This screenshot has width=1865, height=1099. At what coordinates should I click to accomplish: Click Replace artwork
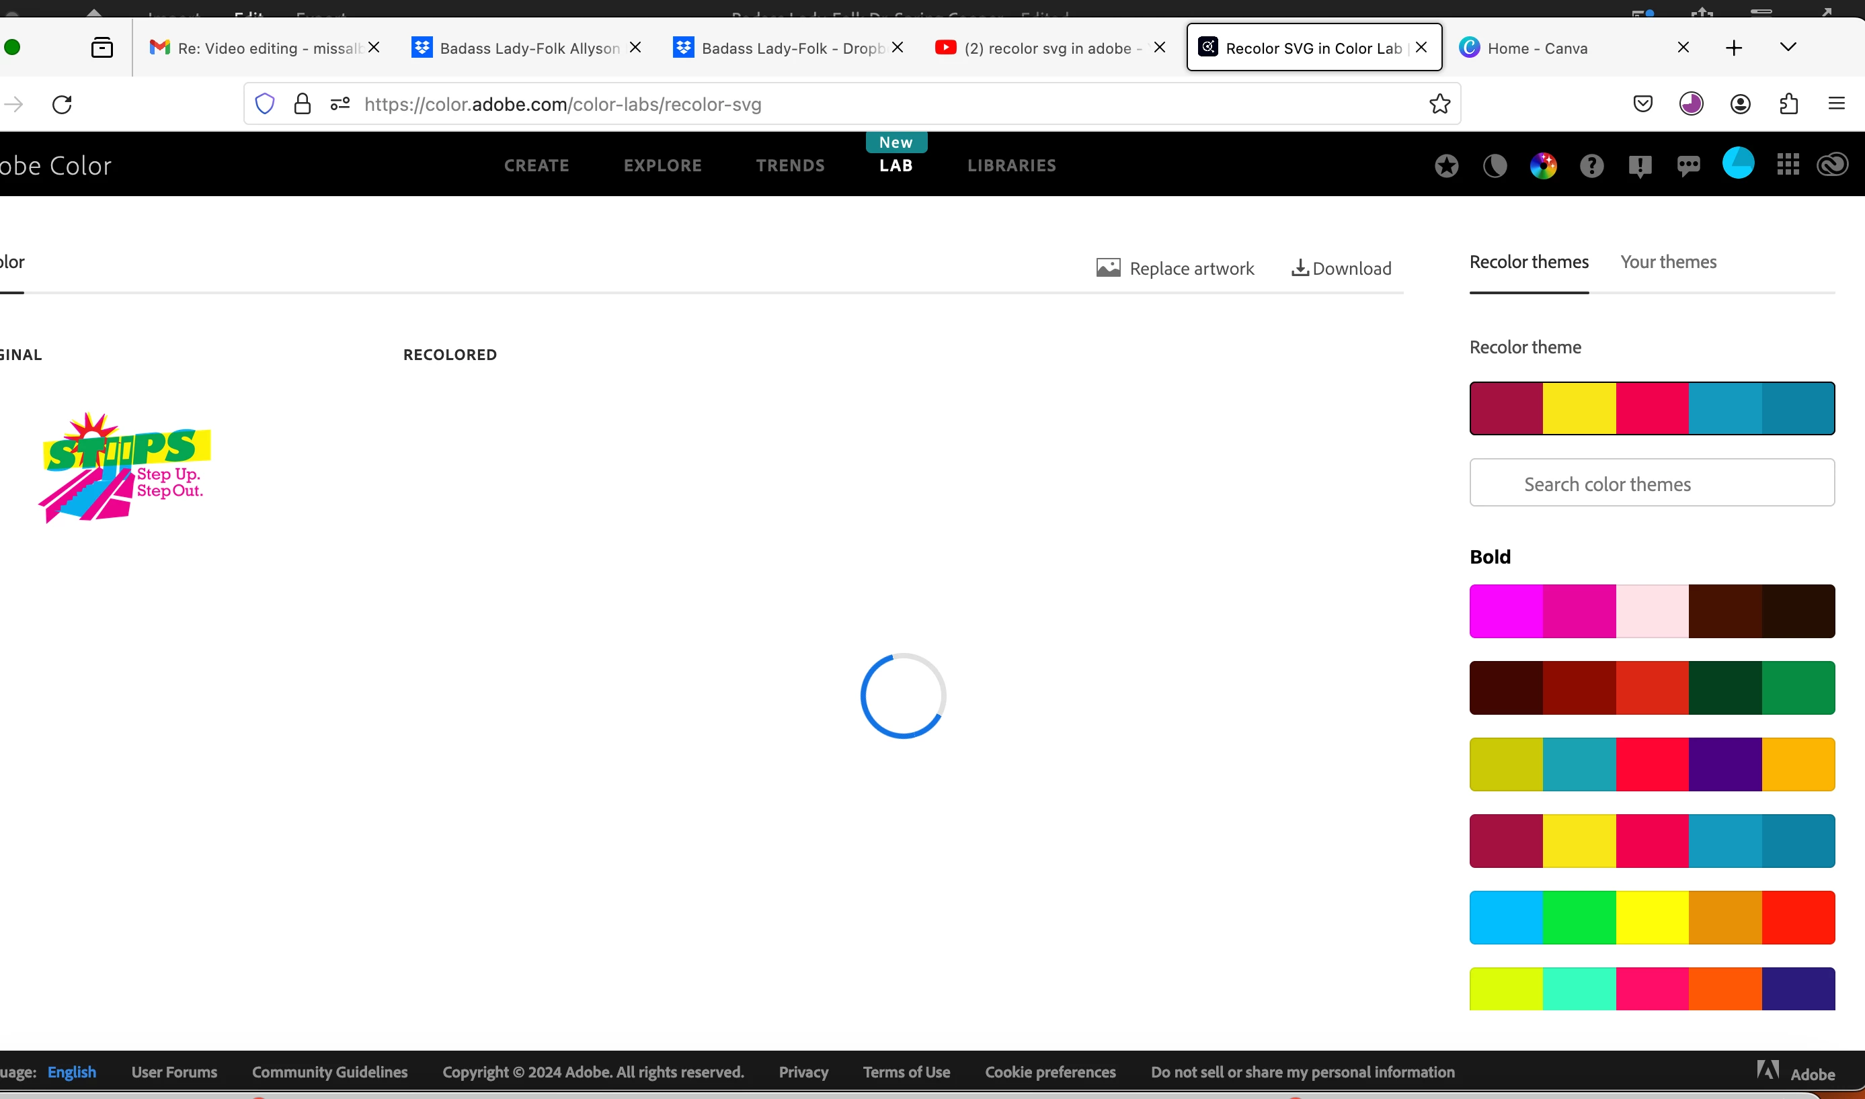1175,268
